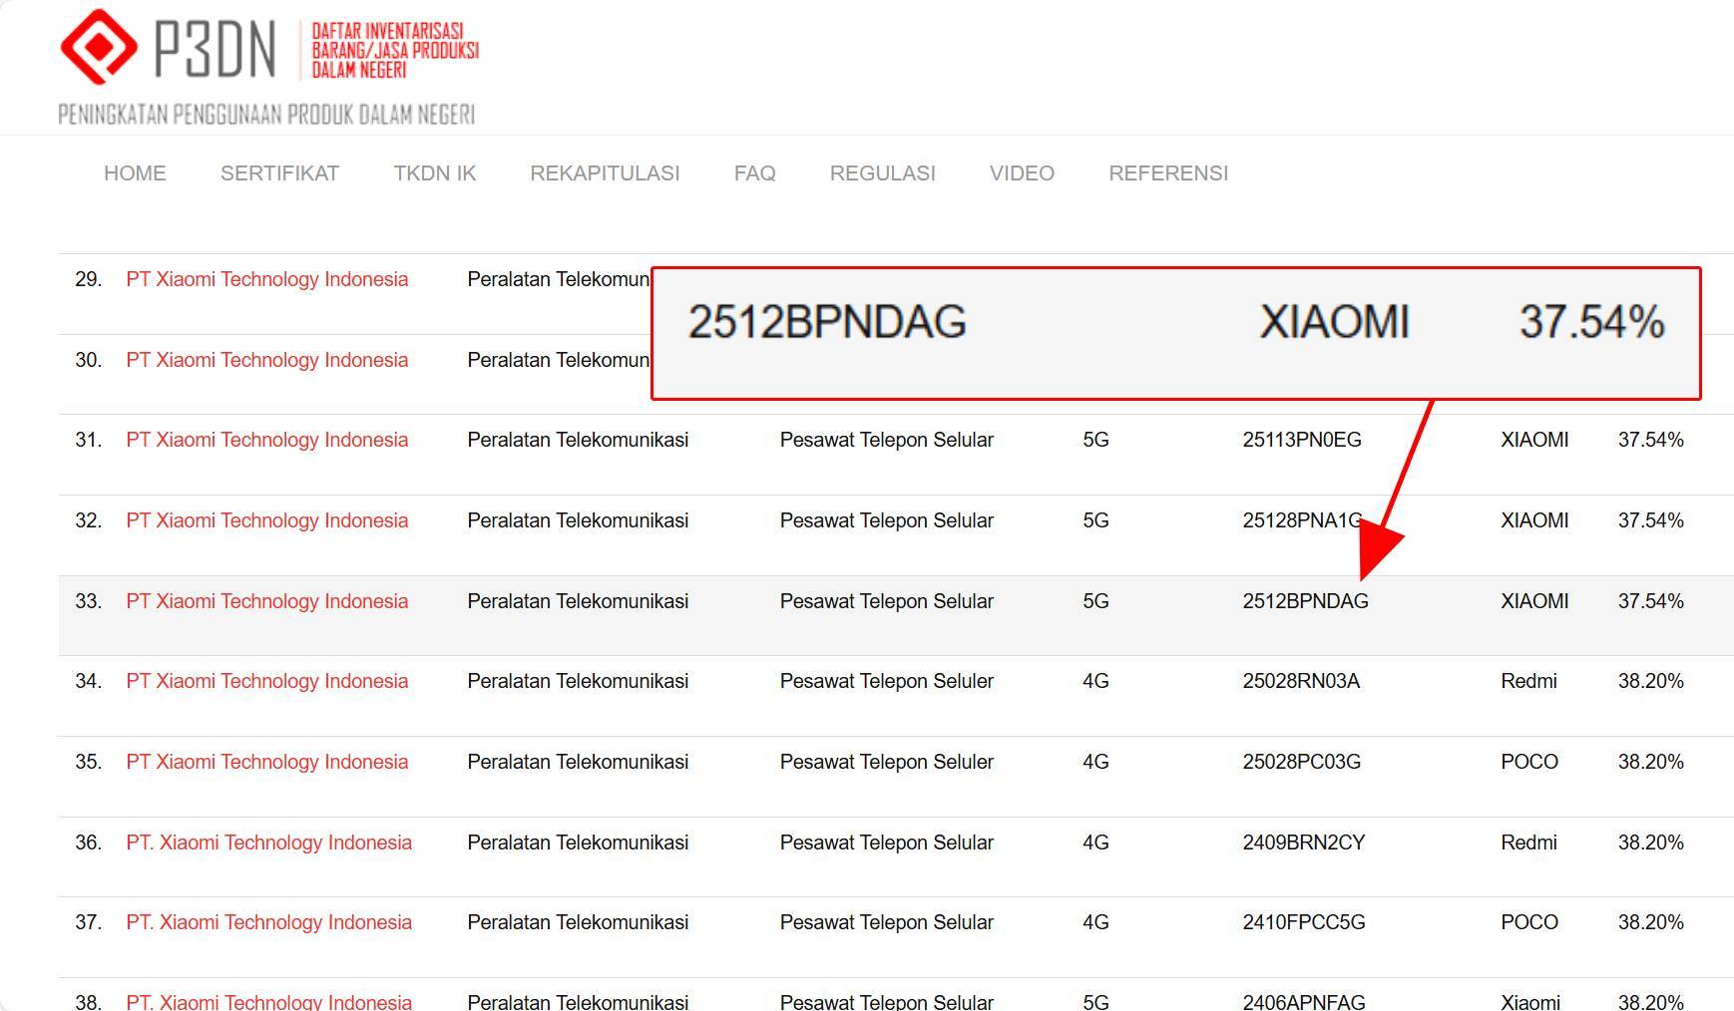Image resolution: width=1734 pixels, height=1011 pixels.
Task: Click the 38.20% value in row 37
Action: pos(1651,922)
